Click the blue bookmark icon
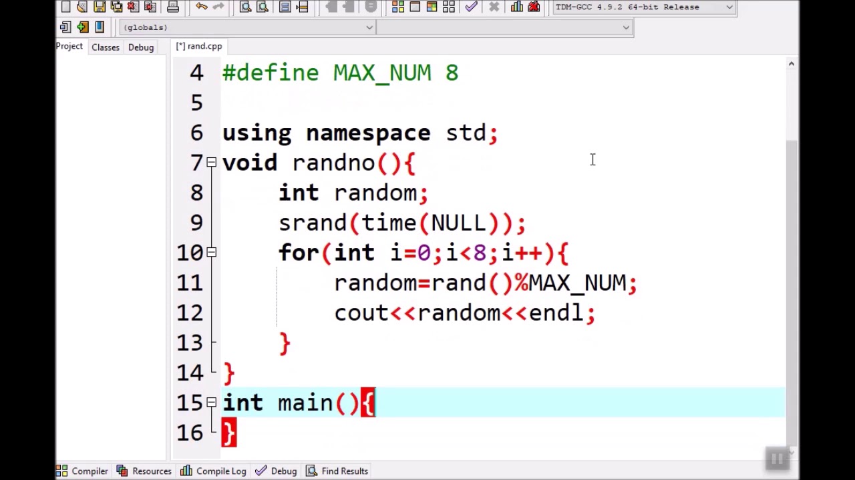This screenshot has width=855, height=480. click(x=100, y=27)
